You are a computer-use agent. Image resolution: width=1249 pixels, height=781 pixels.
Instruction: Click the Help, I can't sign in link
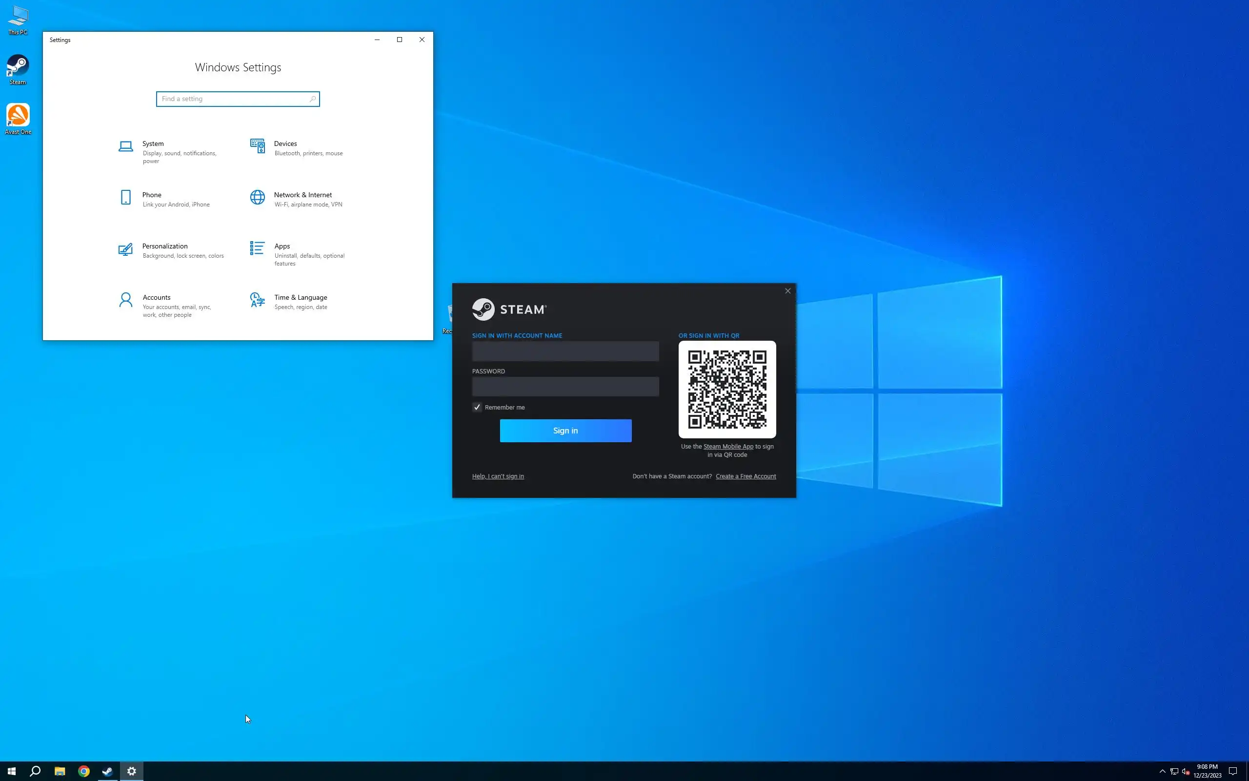coord(498,476)
